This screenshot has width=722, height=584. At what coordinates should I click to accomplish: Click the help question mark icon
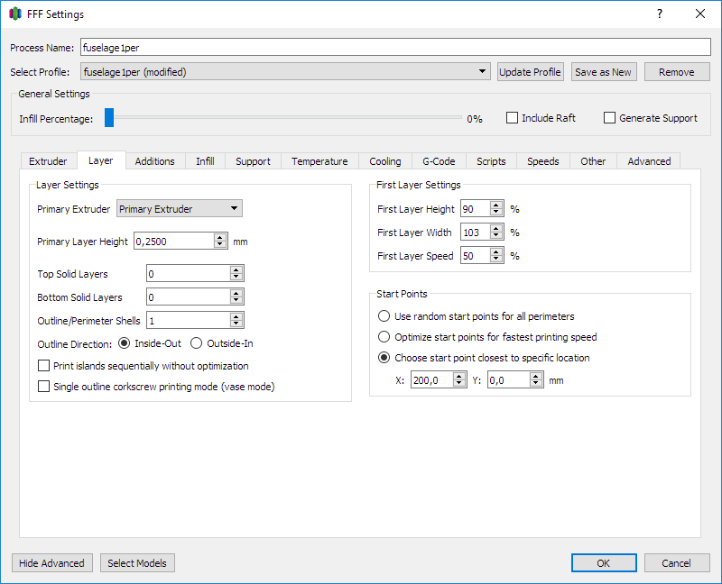tap(660, 14)
